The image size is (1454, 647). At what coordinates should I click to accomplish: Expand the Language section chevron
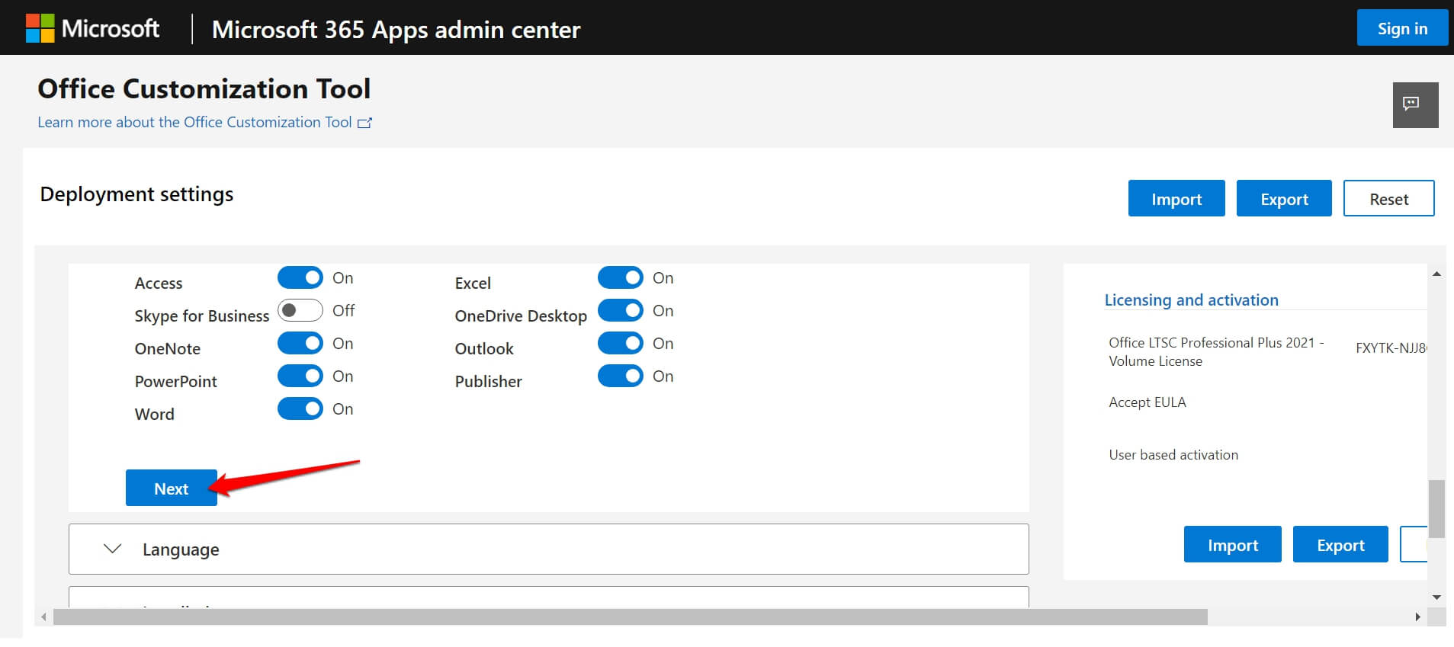point(112,549)
